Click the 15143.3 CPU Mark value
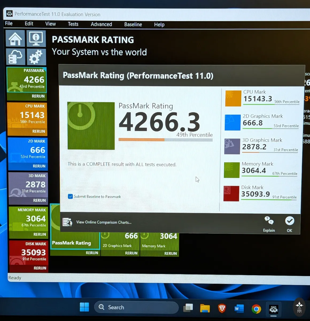The image size is (310, 321). coord(258,99)
